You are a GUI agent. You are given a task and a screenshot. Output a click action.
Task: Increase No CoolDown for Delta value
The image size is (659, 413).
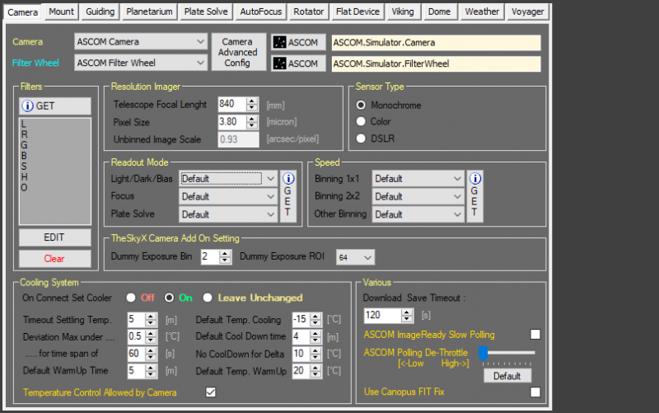coord(315,350)
